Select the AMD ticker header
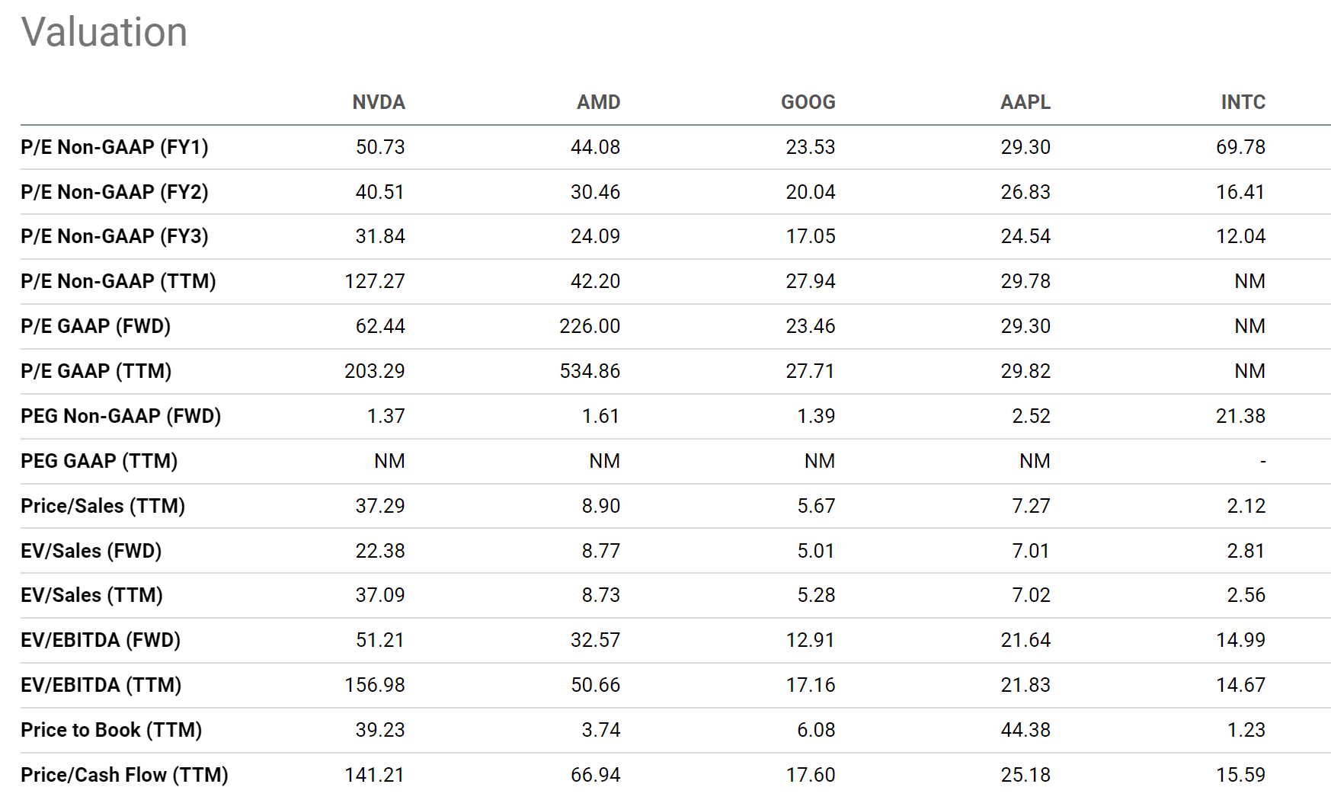Screen dimensions: 1331x800 pos(598,102)
